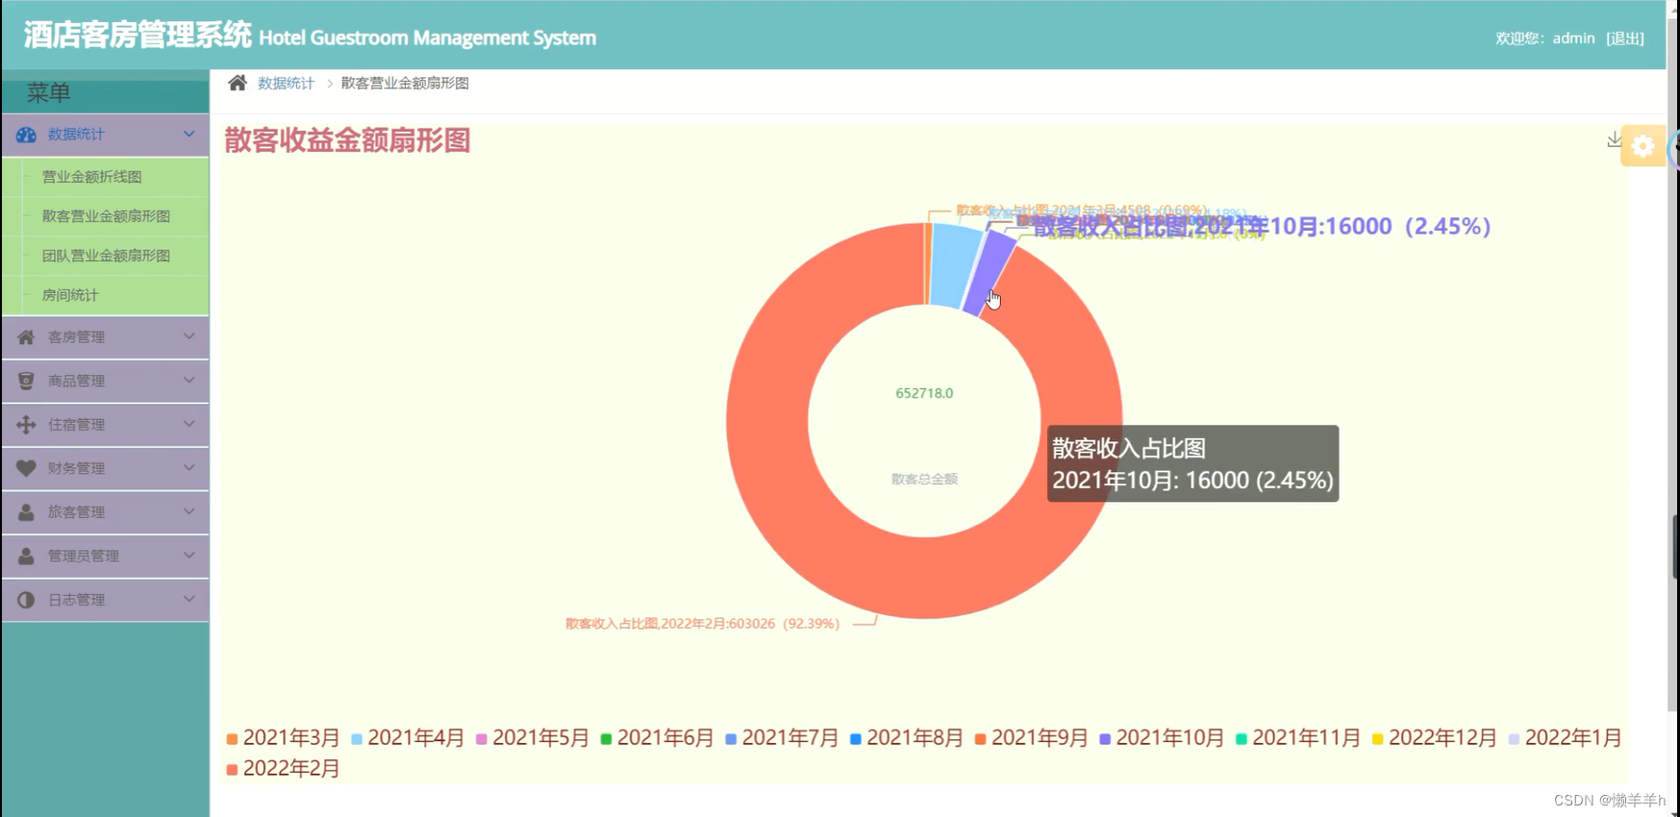
Task: Click the user icon beside 旅客管理
Action: click(x=26, y=512)
